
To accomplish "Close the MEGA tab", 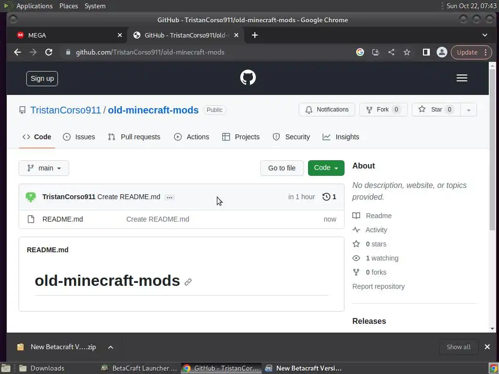I will click(120, 35).
